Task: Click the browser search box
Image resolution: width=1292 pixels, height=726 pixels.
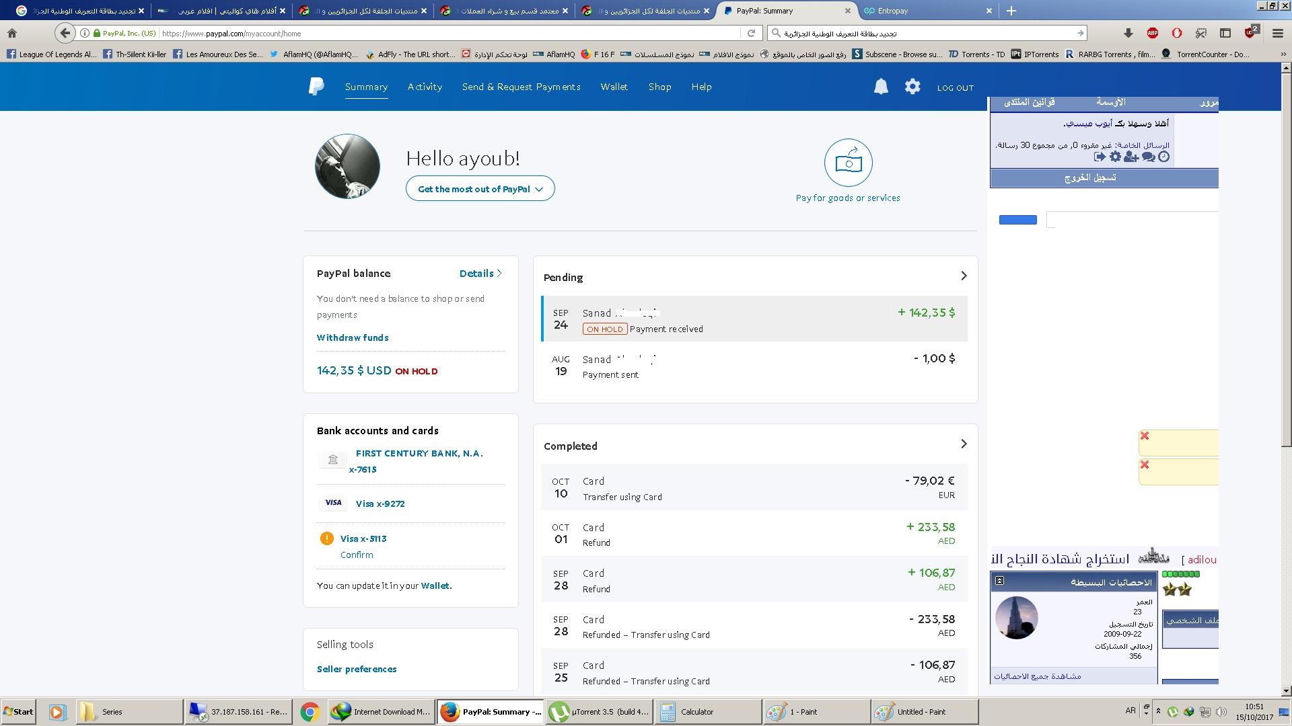Action: pos(929,33)
